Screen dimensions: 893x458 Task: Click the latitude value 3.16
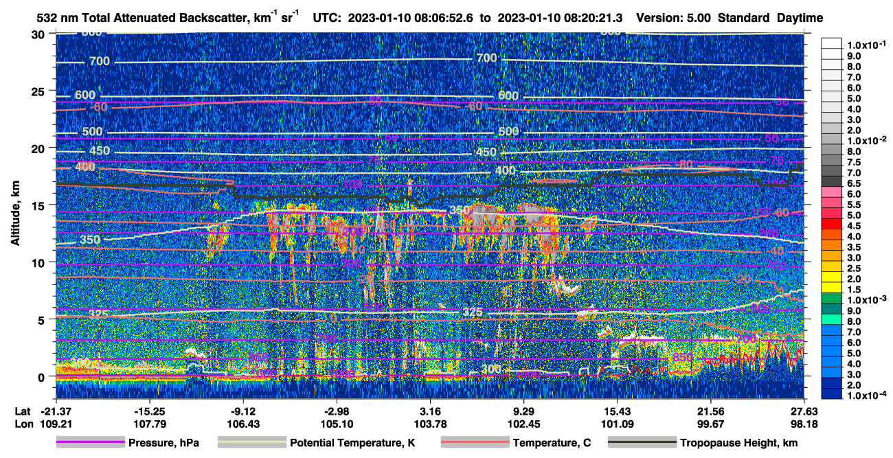(430, 411)
